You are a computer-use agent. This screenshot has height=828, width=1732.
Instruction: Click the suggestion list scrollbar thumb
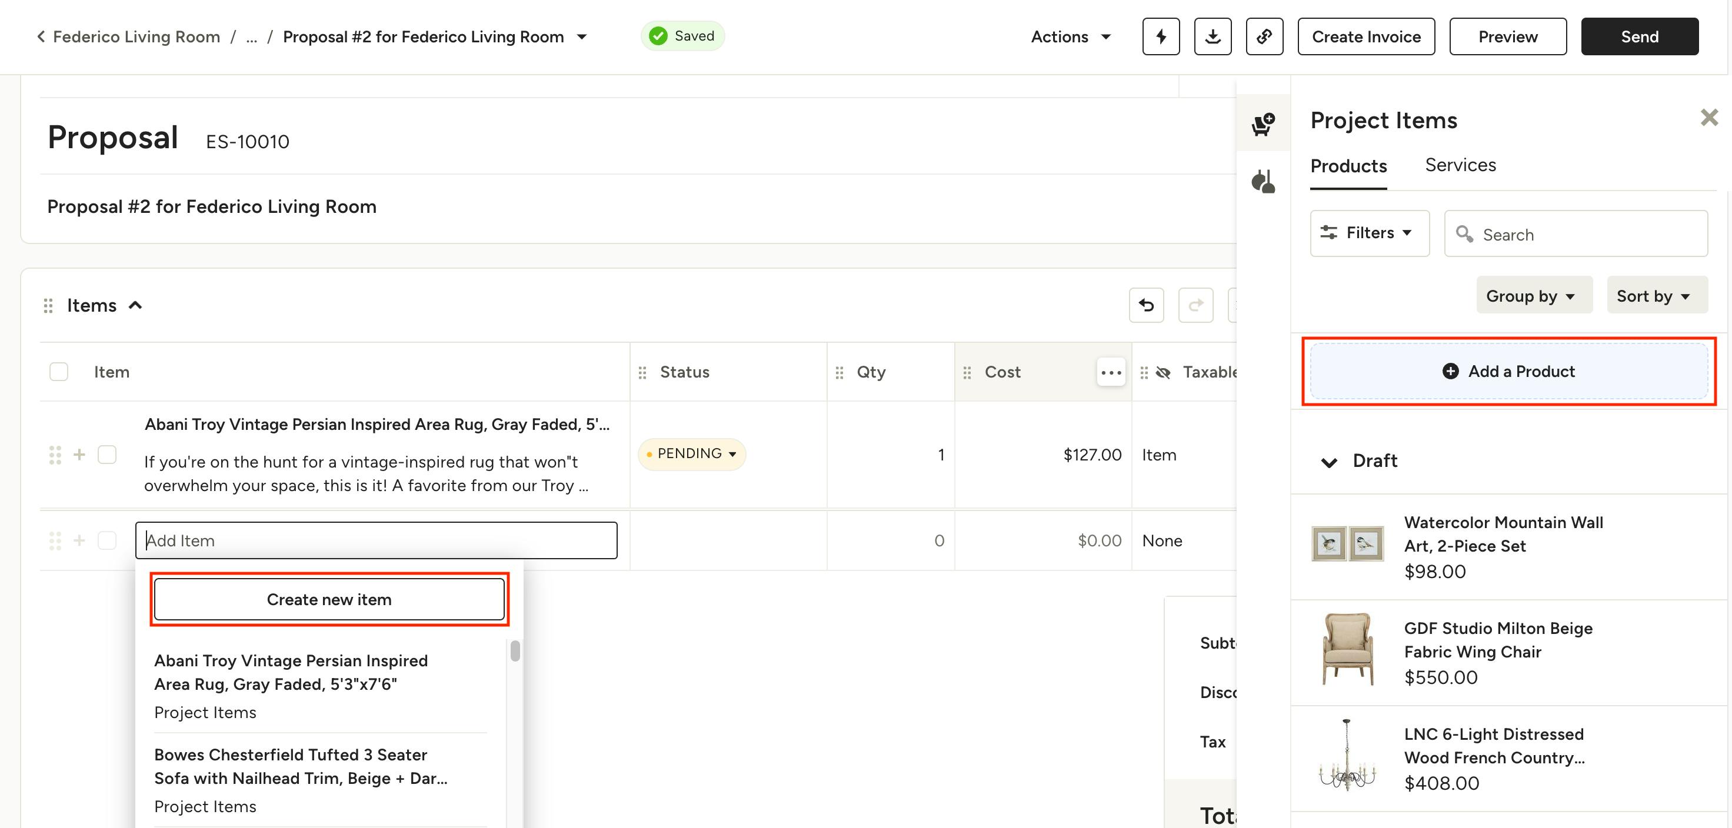515,650
